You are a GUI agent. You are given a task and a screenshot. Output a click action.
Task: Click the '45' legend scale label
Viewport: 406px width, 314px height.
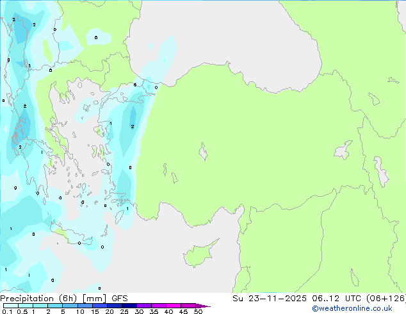[x=183, y=311]
